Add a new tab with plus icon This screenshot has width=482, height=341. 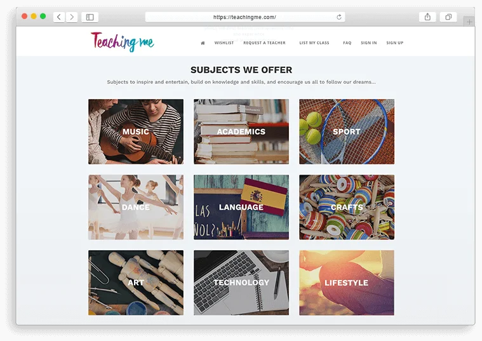coord(469,22)
